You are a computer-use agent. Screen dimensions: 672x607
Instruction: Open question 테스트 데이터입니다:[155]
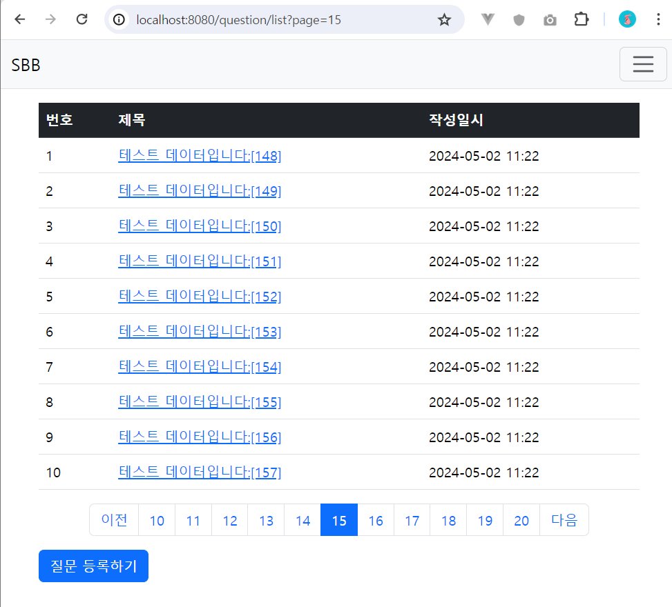click(200, 401)
